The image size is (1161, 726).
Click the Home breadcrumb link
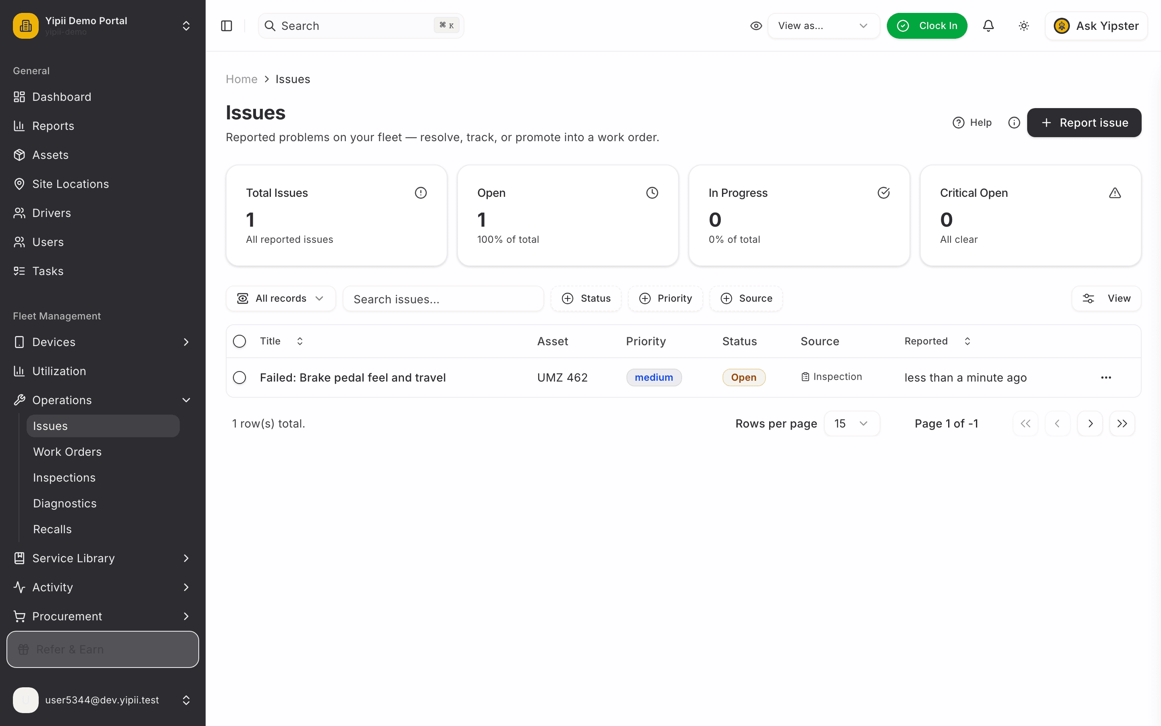coord(241,79)
